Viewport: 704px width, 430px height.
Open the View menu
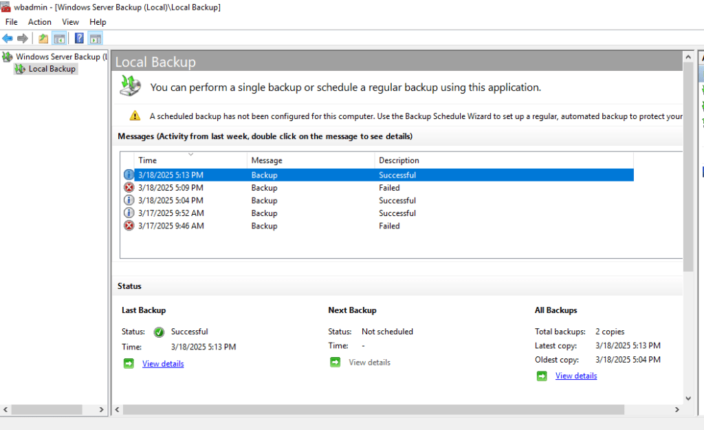(x=71, y=22)
